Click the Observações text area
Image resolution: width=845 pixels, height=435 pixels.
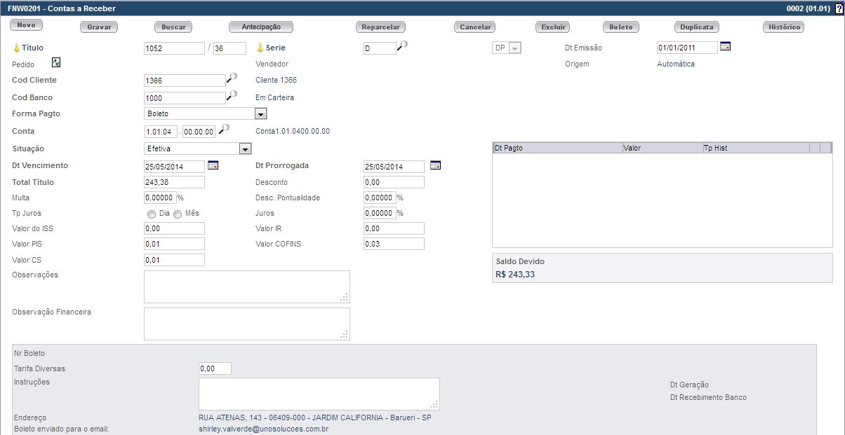tap(246, 286)
